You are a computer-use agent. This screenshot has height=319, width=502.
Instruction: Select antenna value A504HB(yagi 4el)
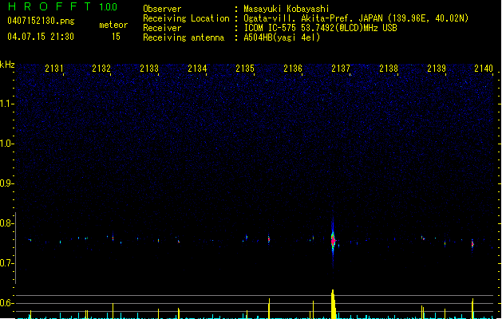pos(282,37)
